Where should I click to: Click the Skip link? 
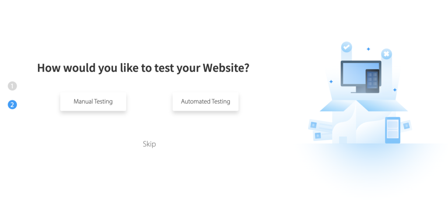150,144
